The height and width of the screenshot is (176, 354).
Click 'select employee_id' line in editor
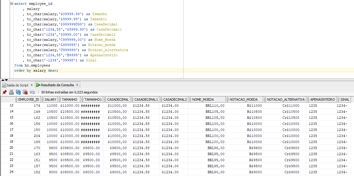point(33,4)
